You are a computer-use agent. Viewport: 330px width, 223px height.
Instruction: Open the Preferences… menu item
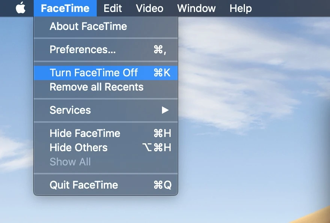(x=82, y=50)
